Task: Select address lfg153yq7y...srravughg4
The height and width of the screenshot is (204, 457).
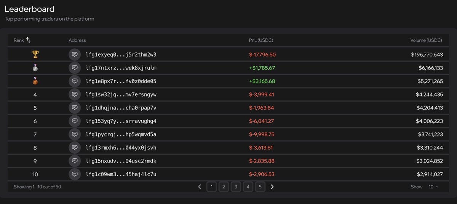Action: click(x=121, y=121)
